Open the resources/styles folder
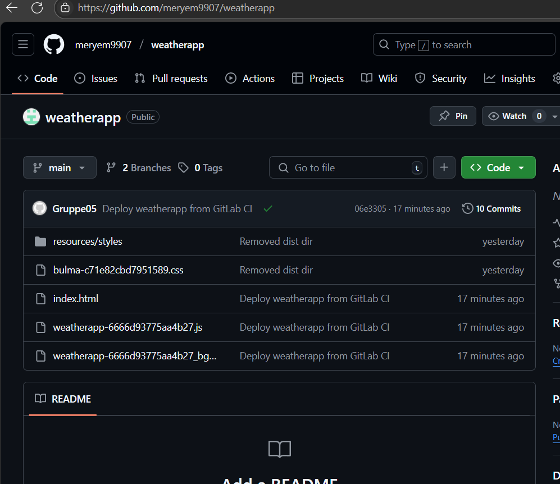 tap(88, 241)
